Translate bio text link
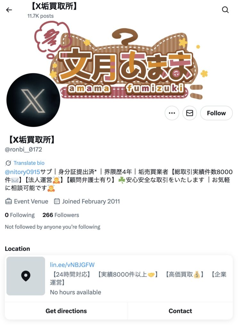Screen dimensions: 238x328 pyautogui.click(x=29, y=163)
